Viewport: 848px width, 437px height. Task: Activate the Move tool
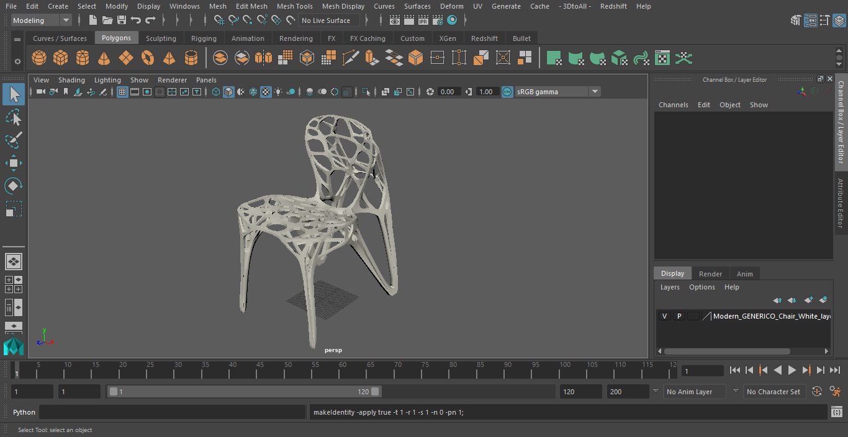[13, 163]
